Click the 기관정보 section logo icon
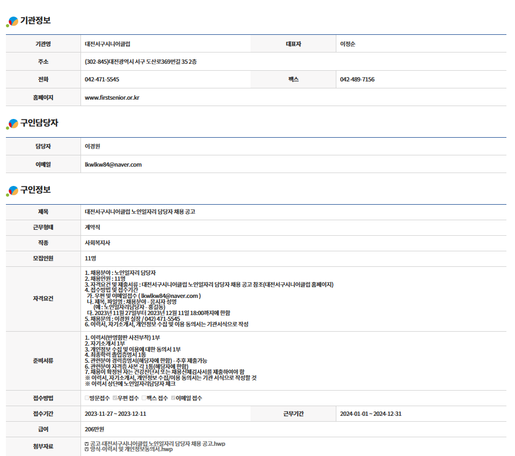Screen dimensions: 515x456 12,21
